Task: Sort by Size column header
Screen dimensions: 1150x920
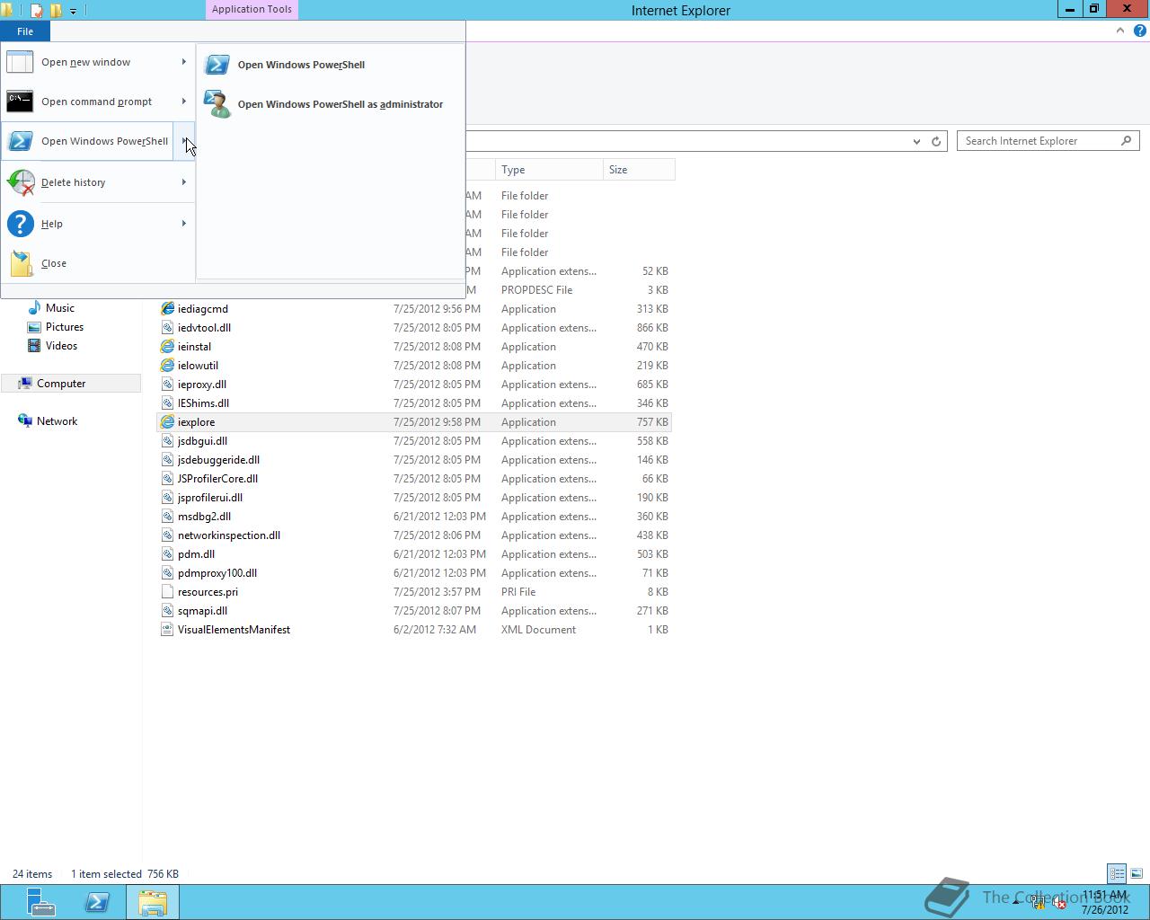Action: tap(639, 170)
